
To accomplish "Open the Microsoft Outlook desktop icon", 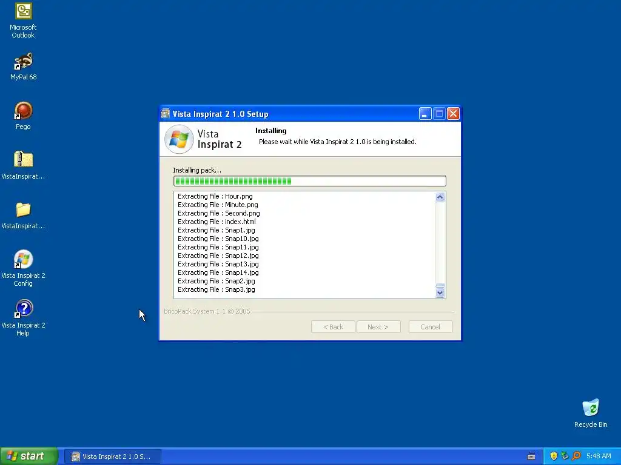I will [23, 21].
